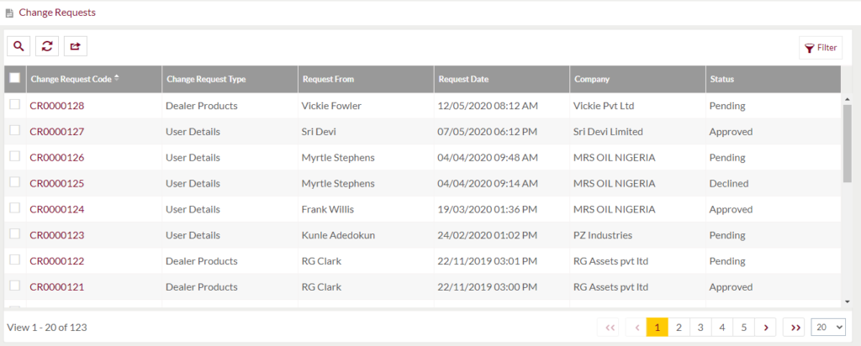This screenshot has width=861, height=346.
Task: Click the vertical scrollbar thumb
Action: click(x=848, y=143)
